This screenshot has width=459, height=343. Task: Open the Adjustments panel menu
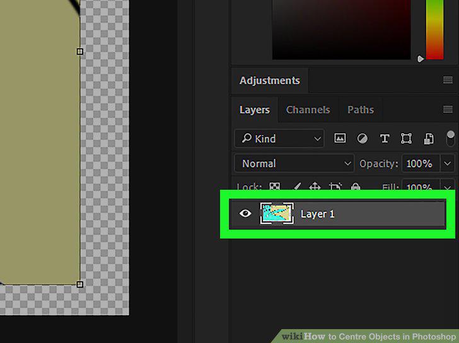(448, 80)
